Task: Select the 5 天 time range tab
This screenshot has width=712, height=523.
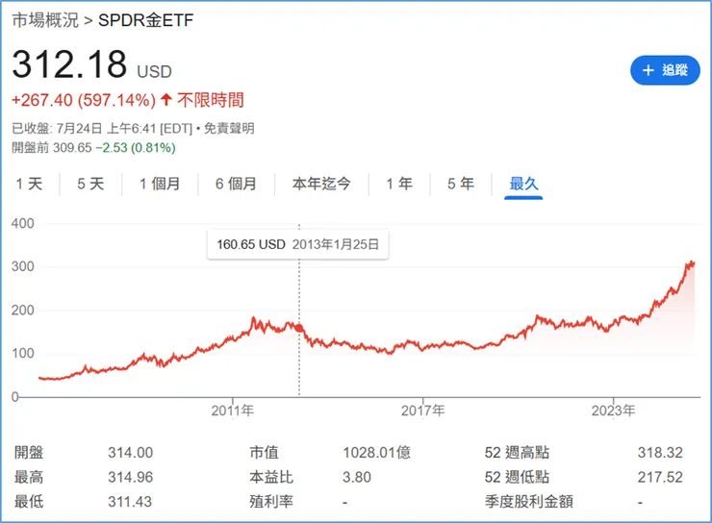Action: 90,184
